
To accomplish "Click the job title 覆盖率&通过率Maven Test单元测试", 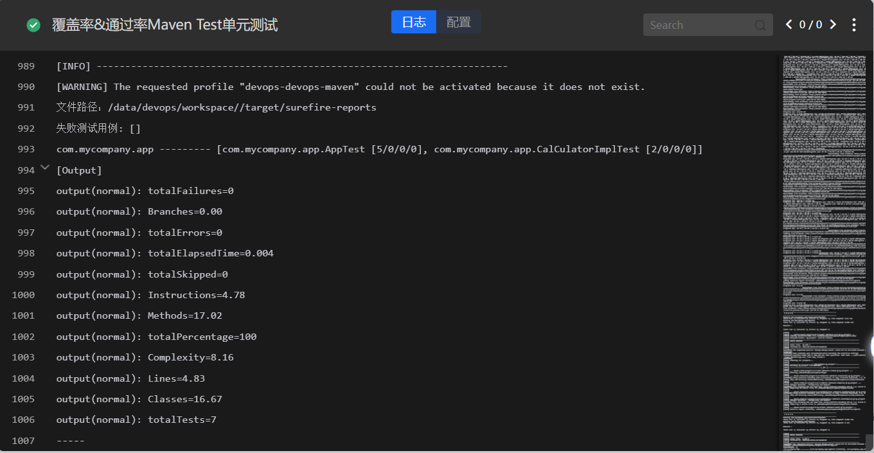I will click(x=165, y=25).
